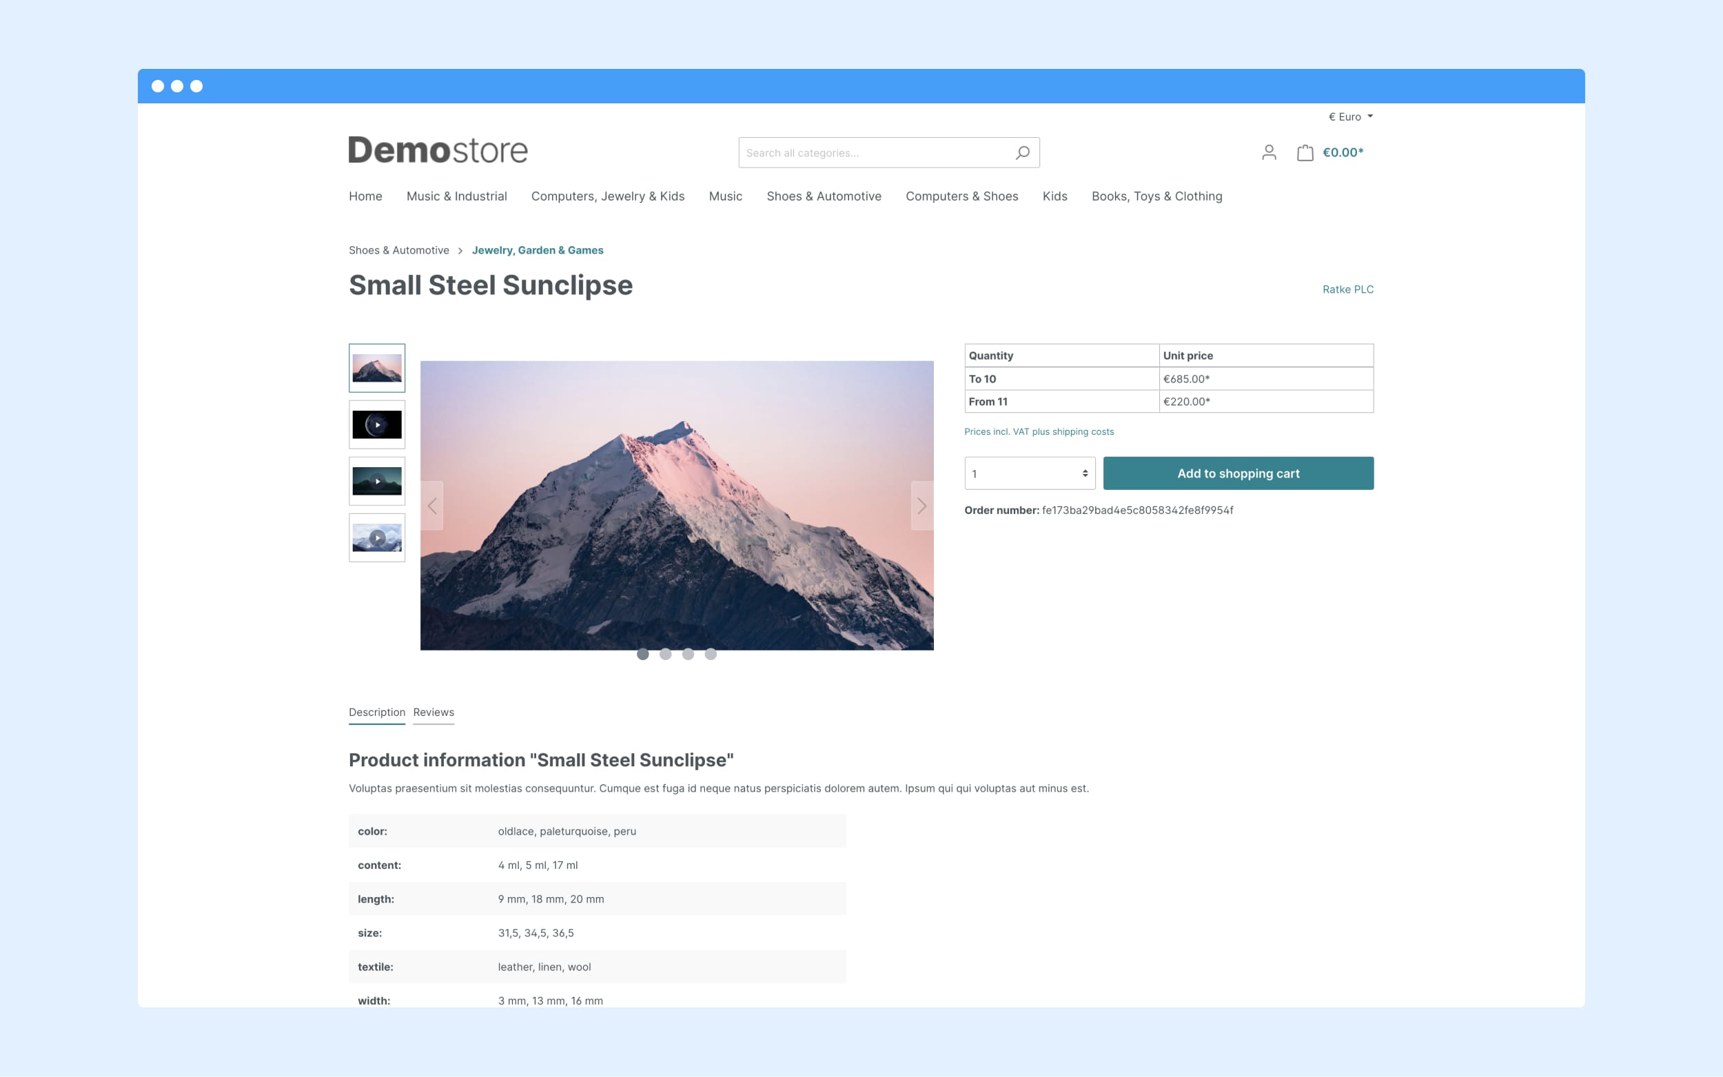Click the left arrow navigation icon
Screen dimensions: 1723x1077
pos(433,505)
